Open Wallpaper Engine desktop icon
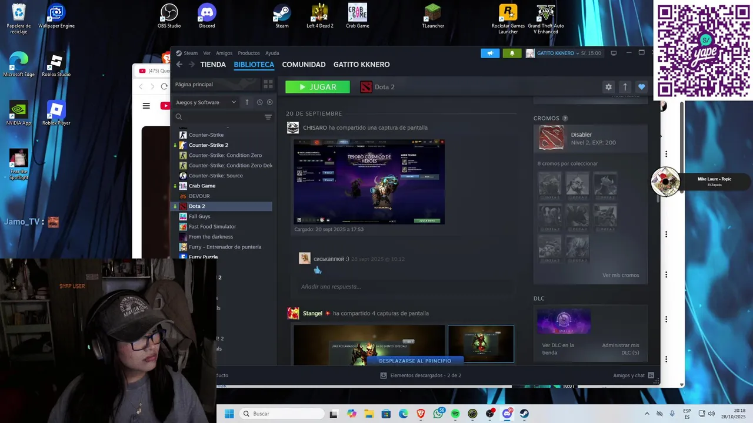The width and height of the screenshot is (753, 423). point(56,16)
